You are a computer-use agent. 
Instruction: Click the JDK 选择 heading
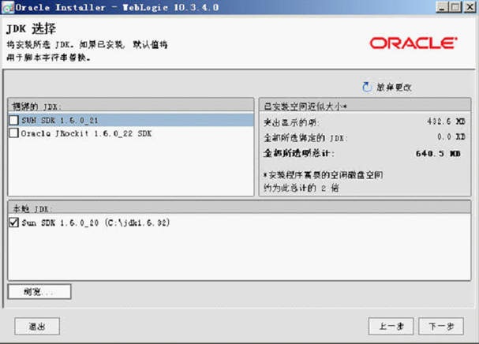31,29
